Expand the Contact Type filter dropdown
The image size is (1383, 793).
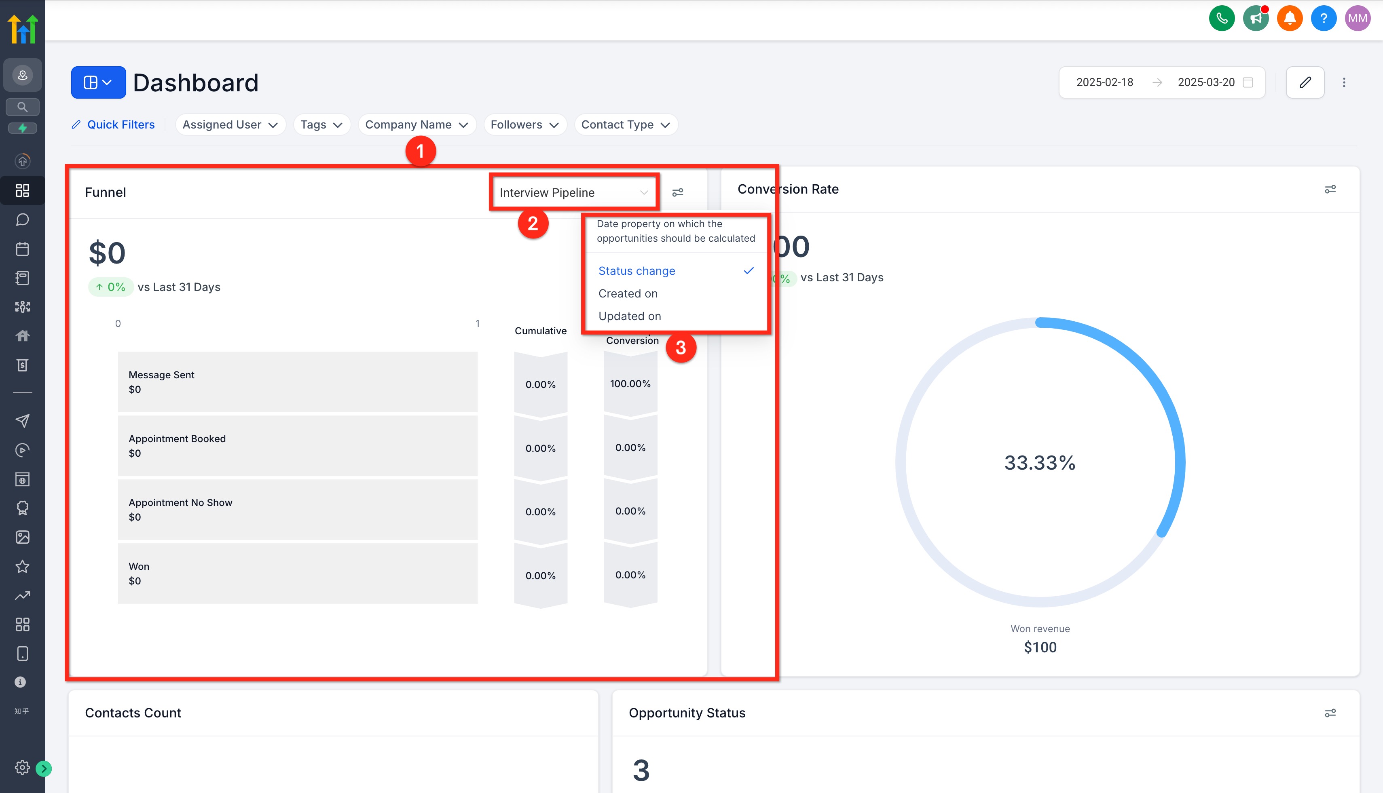click(x=625, y=125)
